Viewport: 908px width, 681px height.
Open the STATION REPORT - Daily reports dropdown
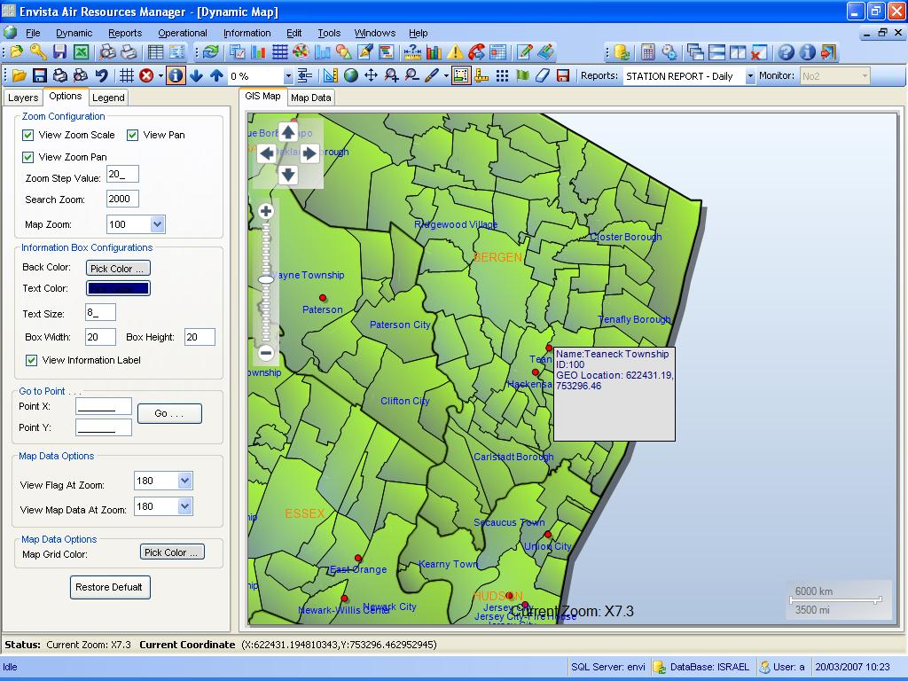pos(750,75)
